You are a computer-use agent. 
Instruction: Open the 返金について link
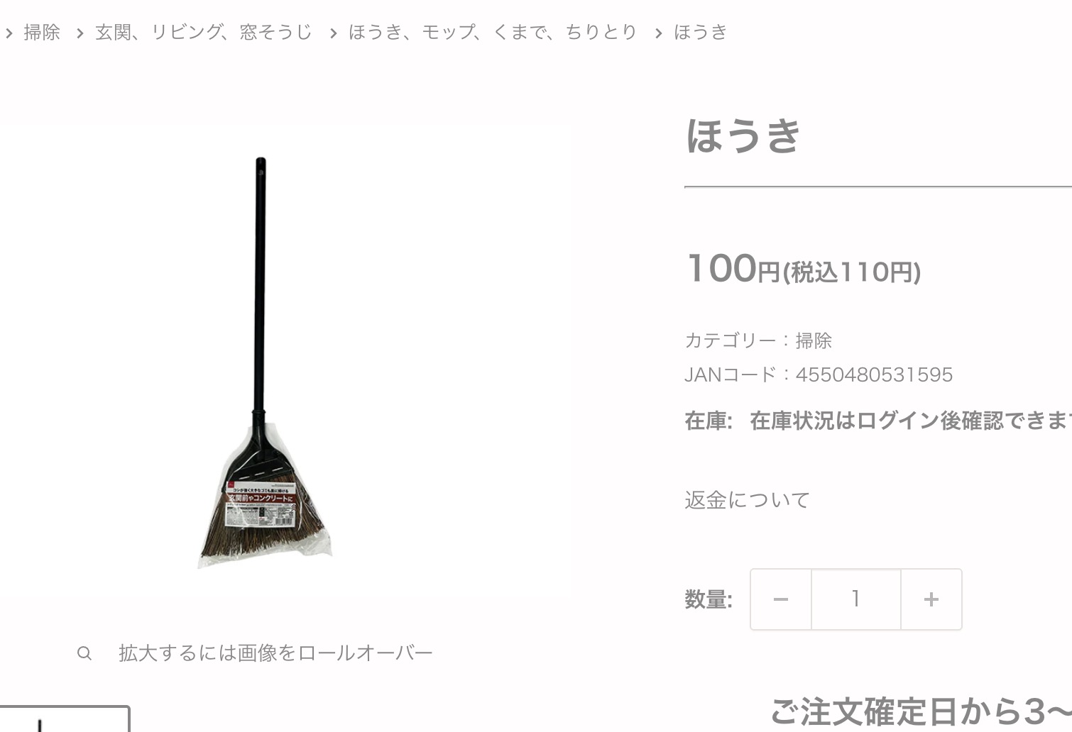coord(748,500)
